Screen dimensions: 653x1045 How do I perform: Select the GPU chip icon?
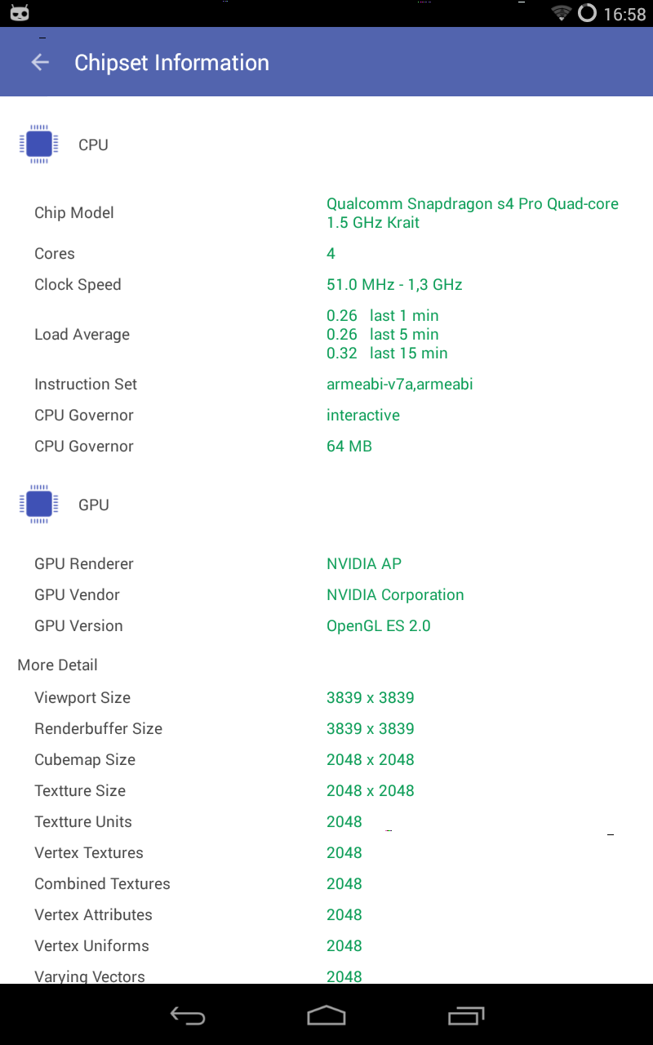click(x=38, y=504)
